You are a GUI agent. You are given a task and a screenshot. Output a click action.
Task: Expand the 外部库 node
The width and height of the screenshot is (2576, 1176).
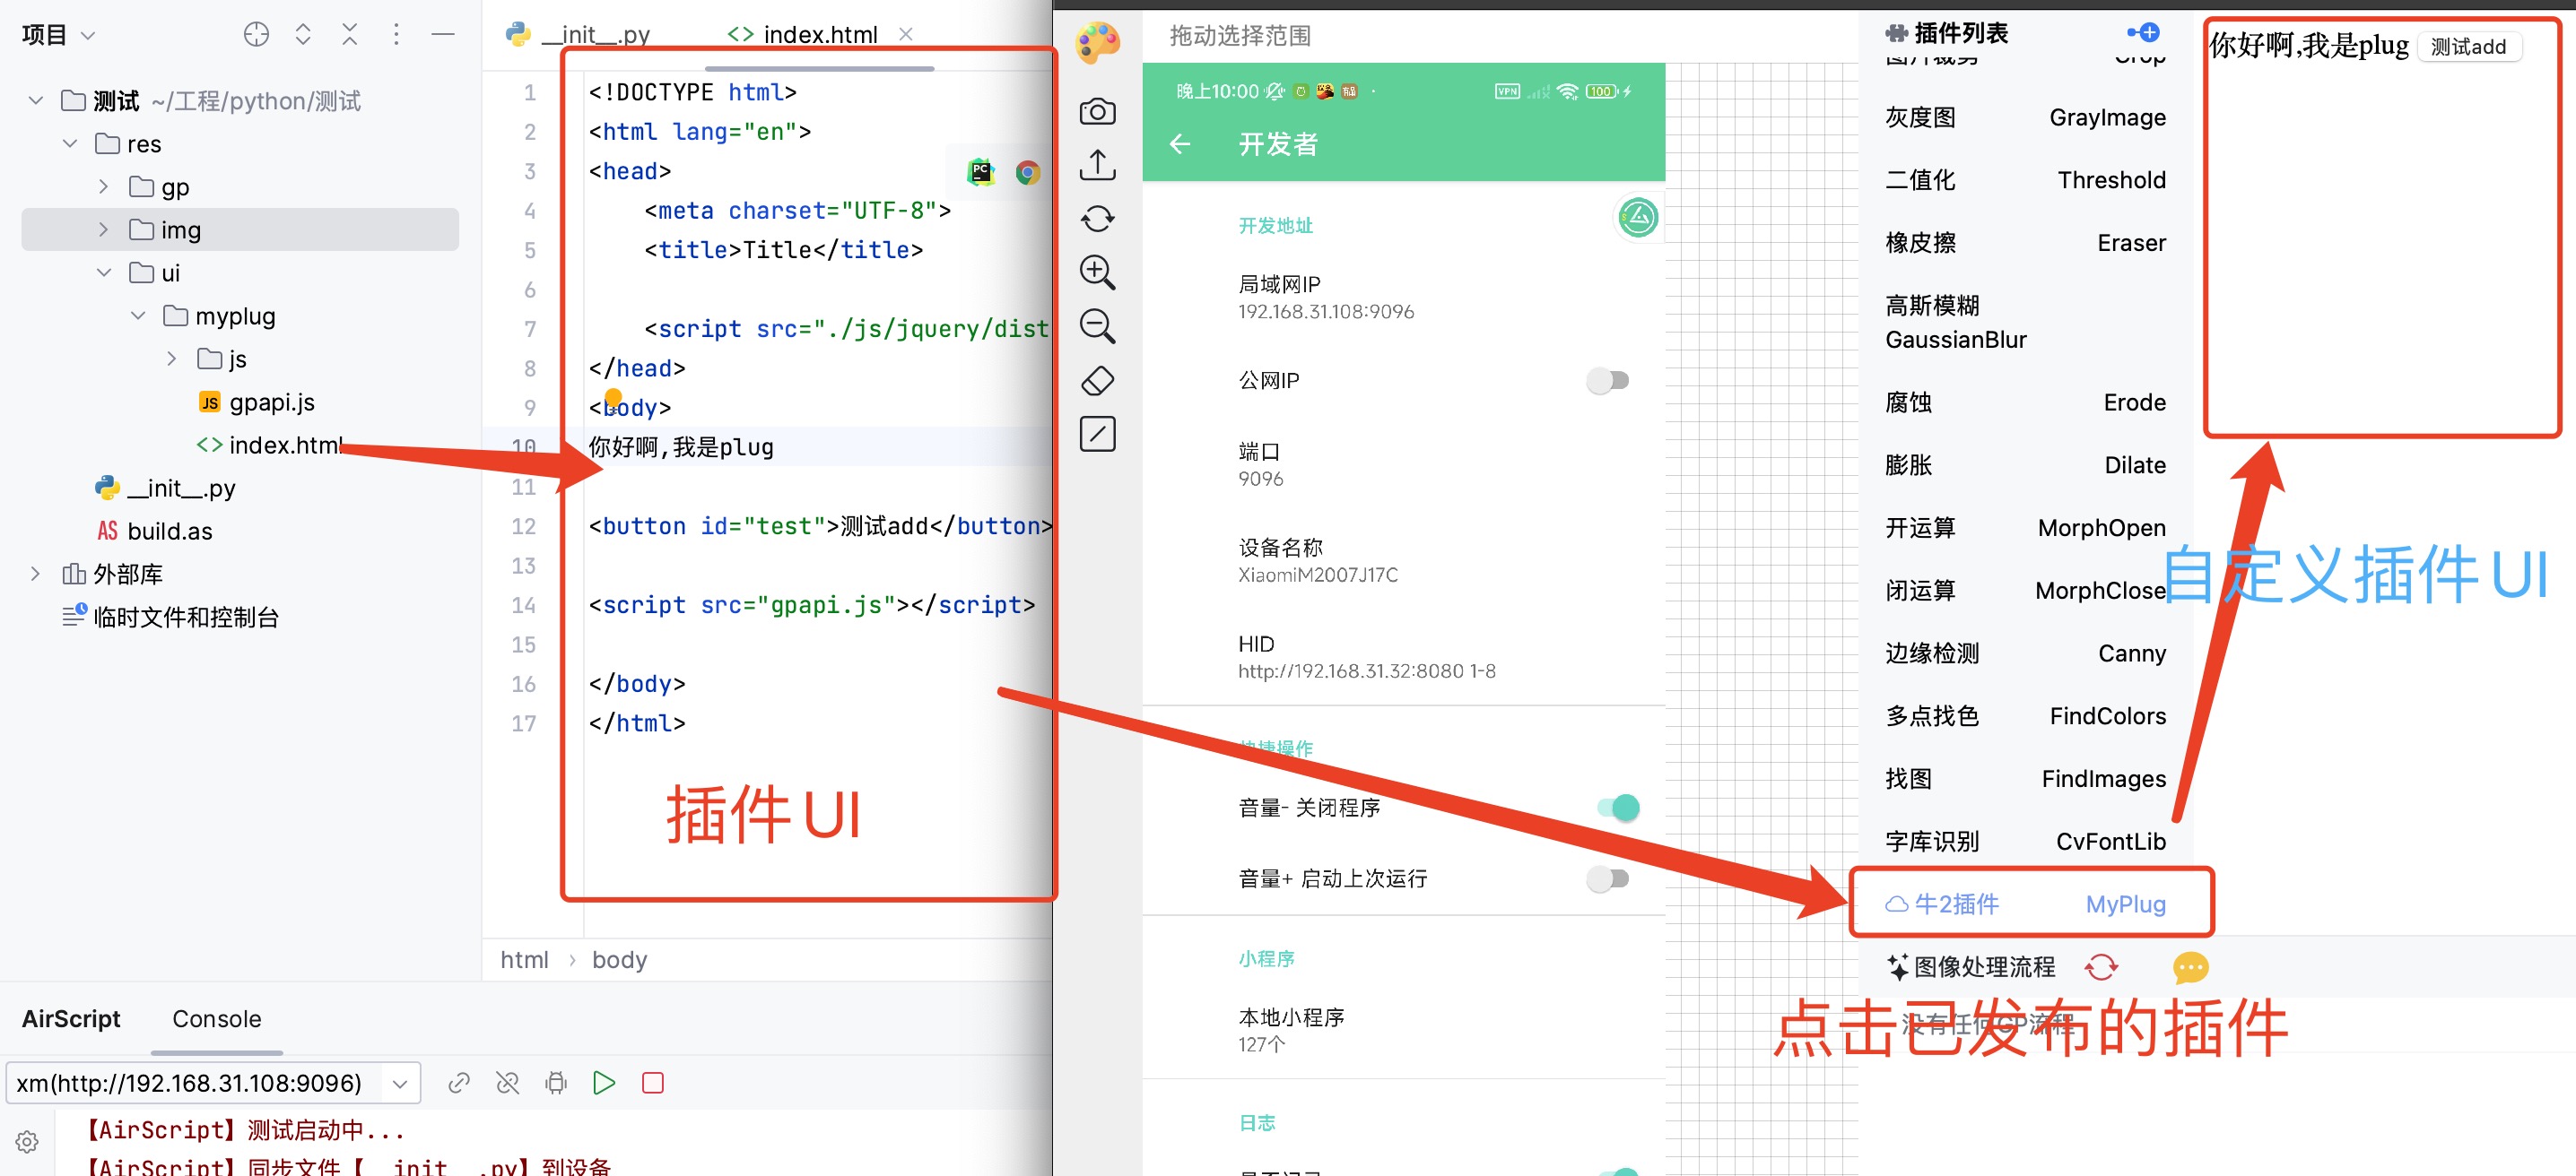tap(36, 574)
